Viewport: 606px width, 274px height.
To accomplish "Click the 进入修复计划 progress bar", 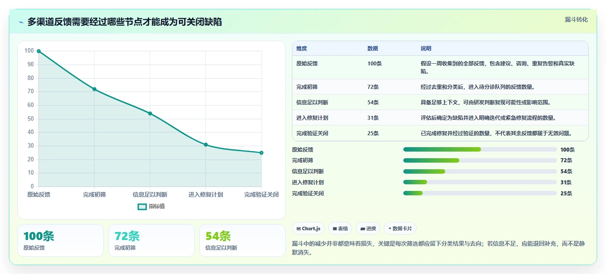I will [x=480, y=182].
